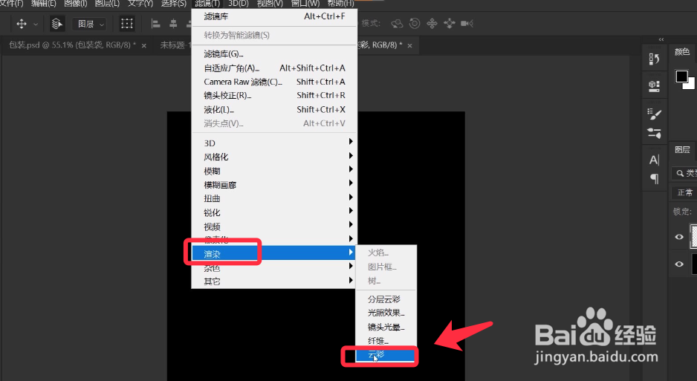Open the 图层(L) menu

pos(107,4)
